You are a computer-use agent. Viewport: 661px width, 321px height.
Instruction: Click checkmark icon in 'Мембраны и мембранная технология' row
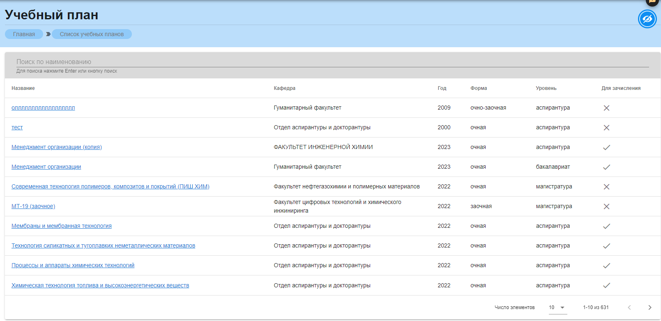(x=606, y=226)
